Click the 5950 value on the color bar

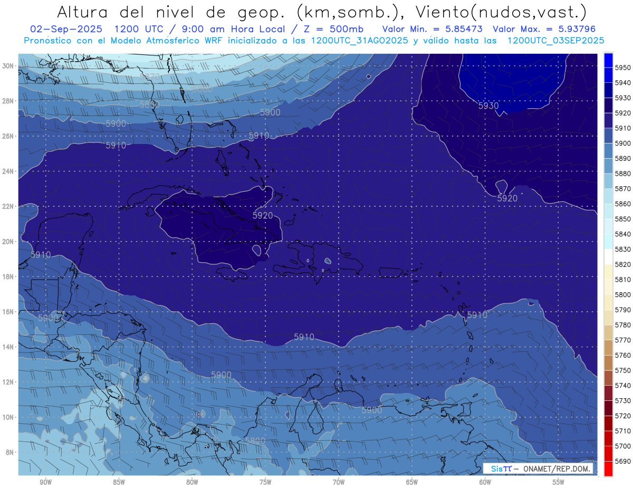(623, 68)
